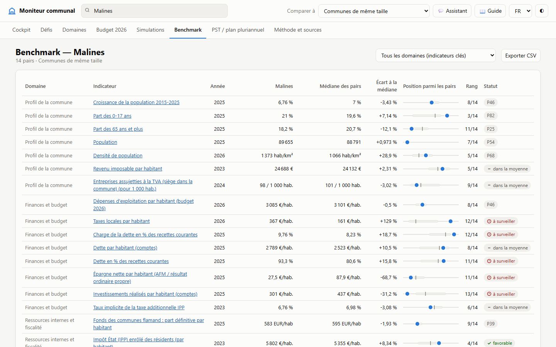Screen dimensions: 556x347
Task: Open the Défis tab
Action: pyautogui.click(x=46, y=30)
